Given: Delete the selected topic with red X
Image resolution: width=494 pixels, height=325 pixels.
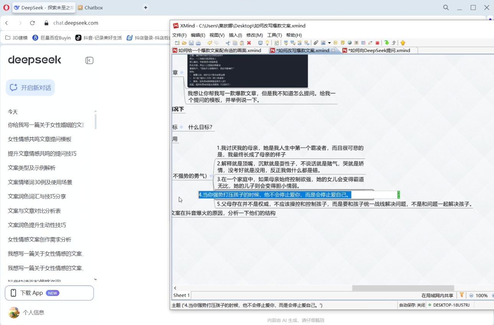Looking at the screenshot, I should point(249,43).
